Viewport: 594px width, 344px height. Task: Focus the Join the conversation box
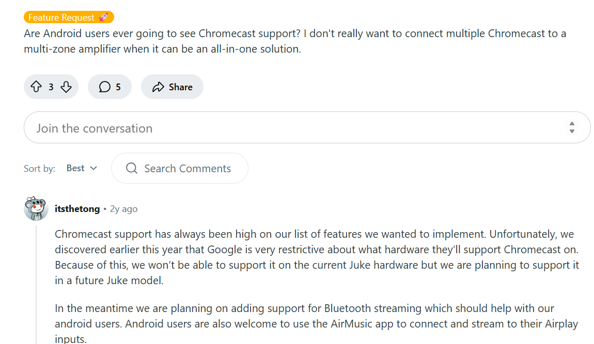289,128
